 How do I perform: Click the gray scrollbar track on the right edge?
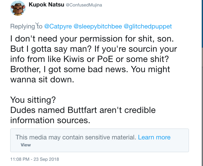coord(202,107)
